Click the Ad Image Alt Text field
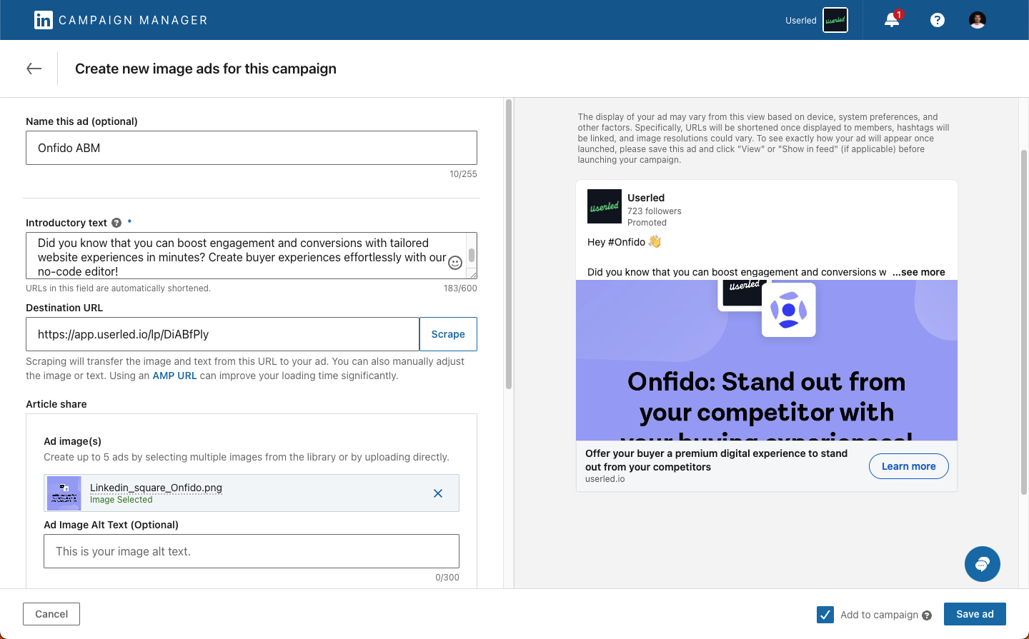This screenshot has height=639, width=1029. [252, 551]
